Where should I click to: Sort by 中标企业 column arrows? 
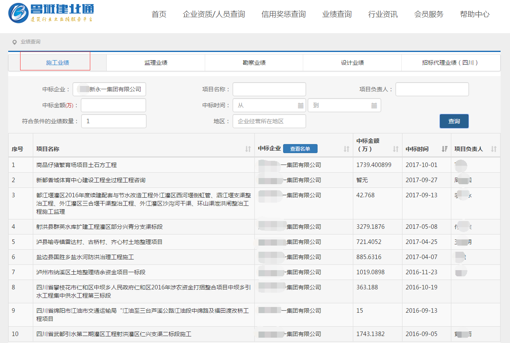coord(346,149)
